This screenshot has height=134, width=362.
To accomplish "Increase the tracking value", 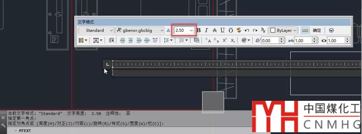I will point(315,39).
